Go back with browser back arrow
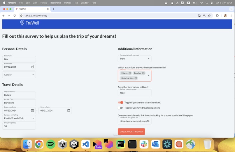Image resolution: width=235 pixels, height=152 pixels. pos(3,15)
